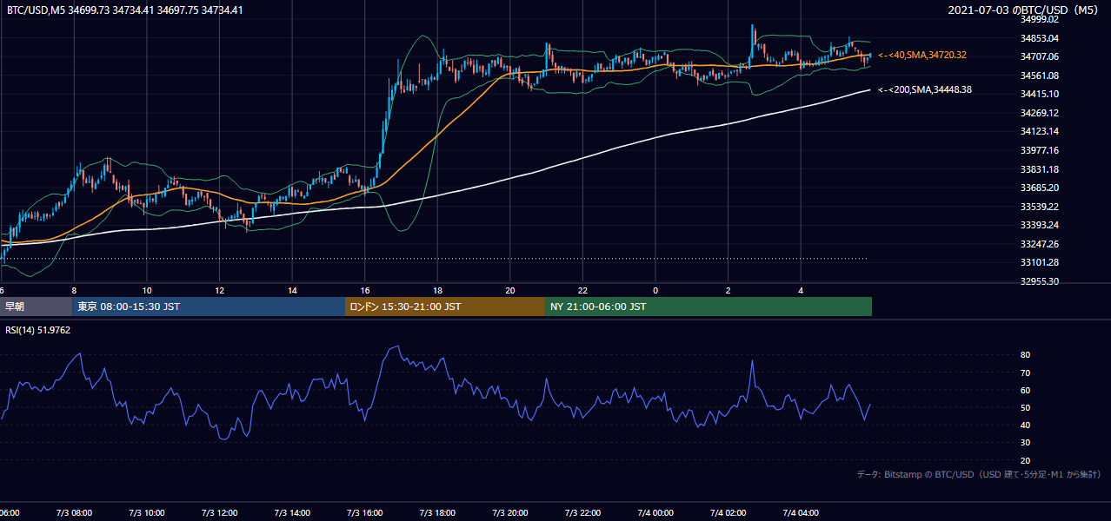Click the BTC/USD,M5 price header text

coord(125,10)
